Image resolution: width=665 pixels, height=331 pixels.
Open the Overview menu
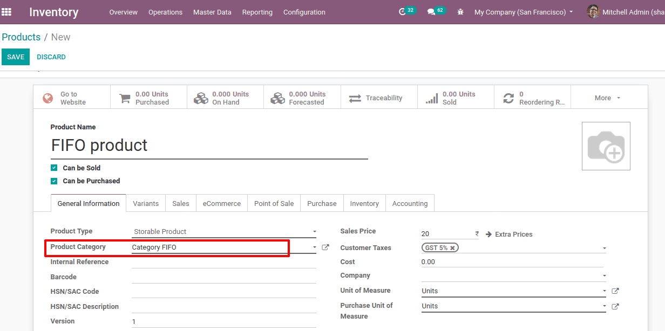pos(124,12)
